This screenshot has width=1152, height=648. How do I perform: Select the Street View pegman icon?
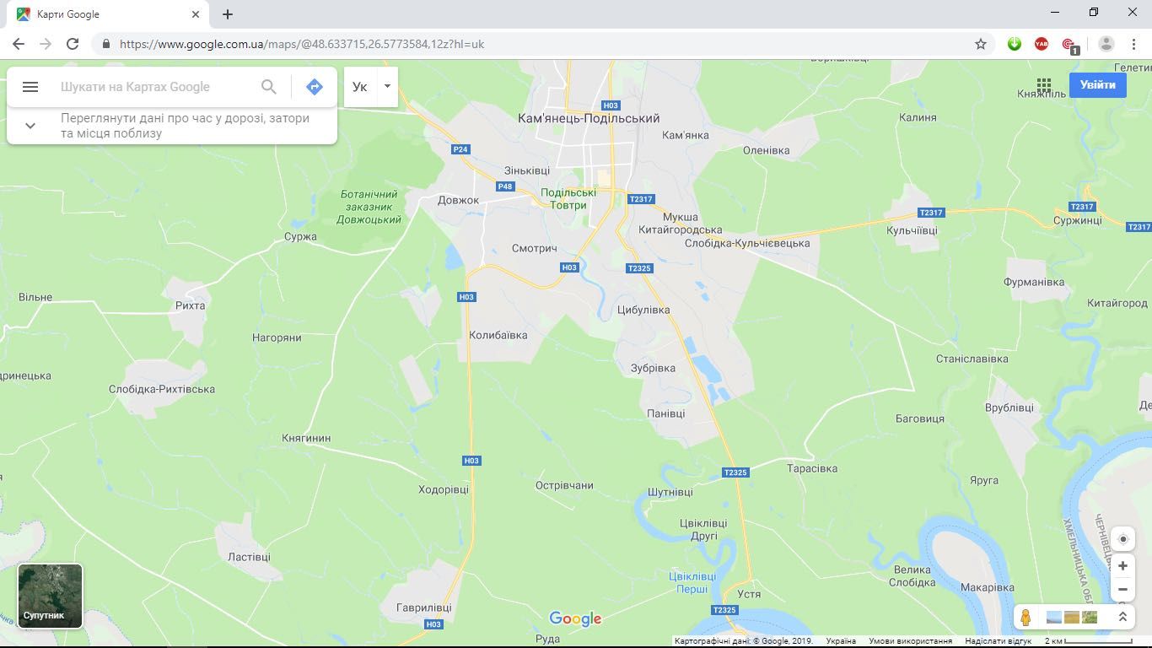coord(1025,618)
